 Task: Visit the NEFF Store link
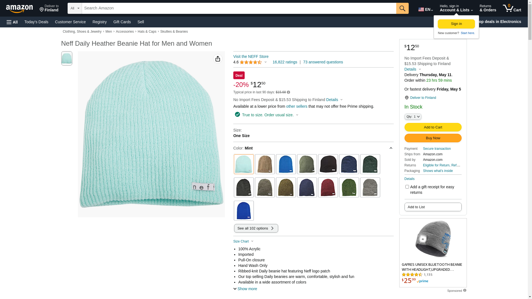coord(251,56)
